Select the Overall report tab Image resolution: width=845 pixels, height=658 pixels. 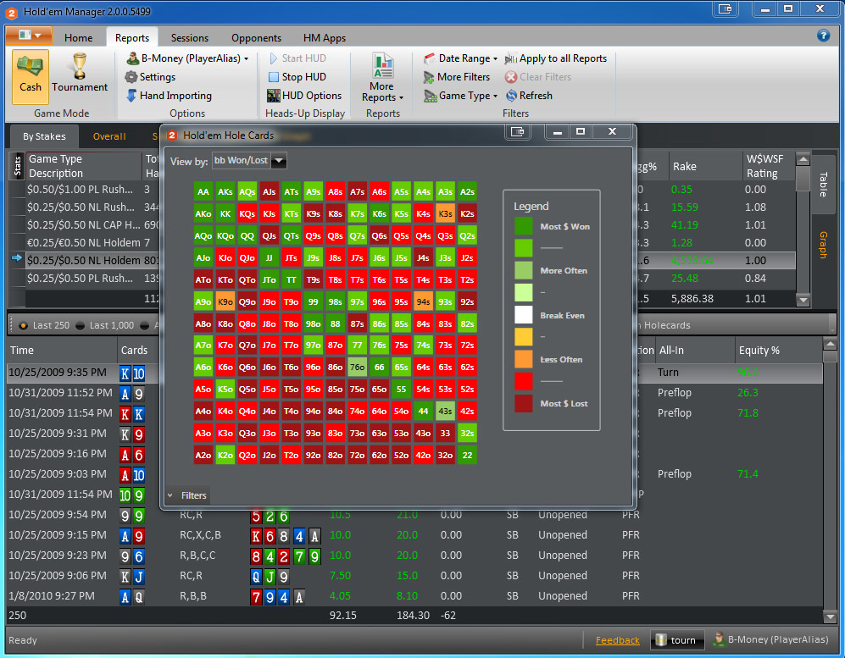click(109, 136)
